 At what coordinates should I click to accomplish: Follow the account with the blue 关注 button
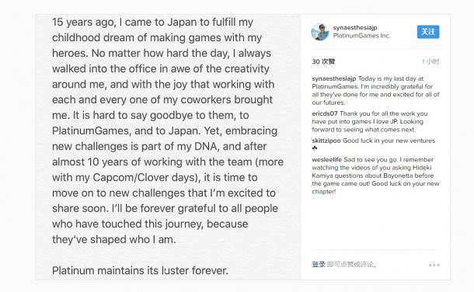click(x=428, y=32)
